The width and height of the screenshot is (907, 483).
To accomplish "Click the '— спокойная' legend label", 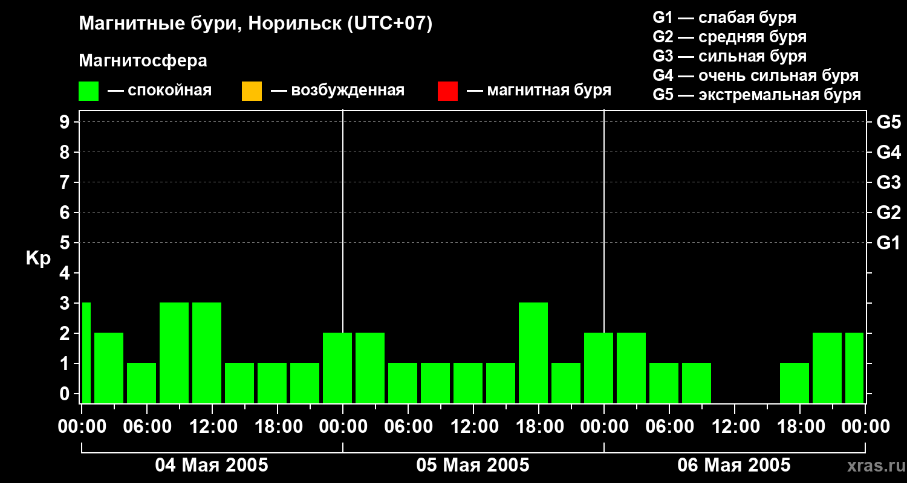I will [x=160, y=91].
